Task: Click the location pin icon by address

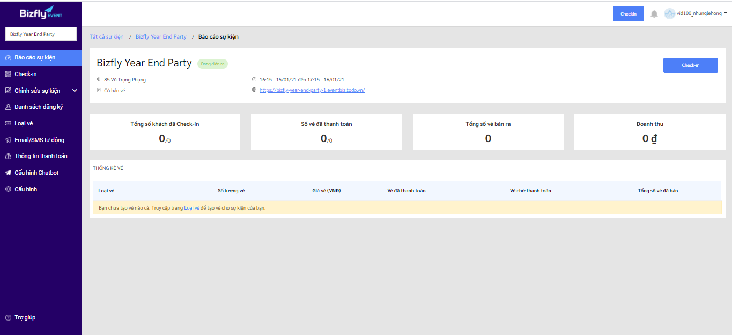Action: pos(99,80)
